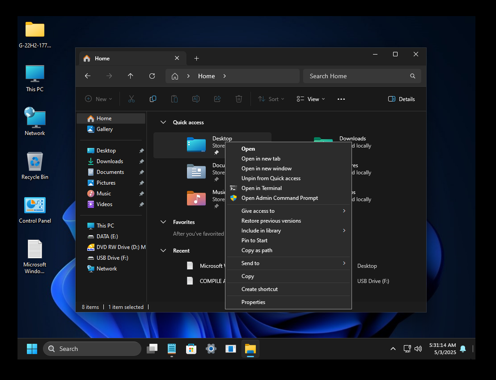Viewport: 496px width, 380px height.
Task: Add a new tab with plus button
Action: tap(196, 58)
